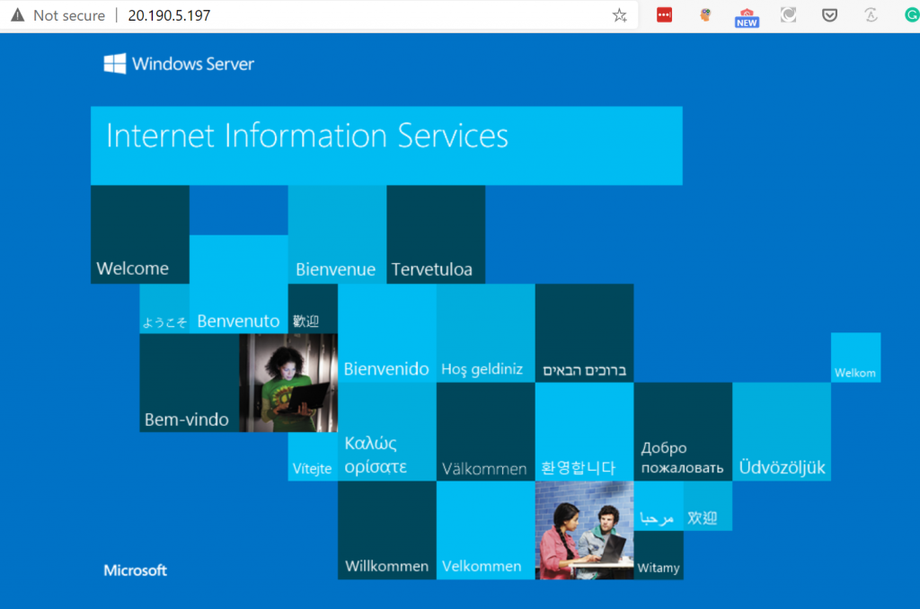Click the "ようこそ" Japanese tile

click(164, 309)
